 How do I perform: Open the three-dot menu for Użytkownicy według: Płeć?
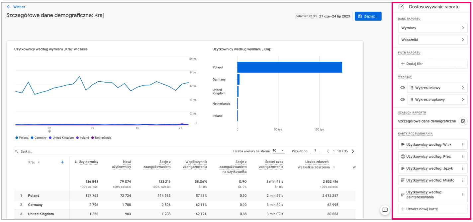pos(463,157)
